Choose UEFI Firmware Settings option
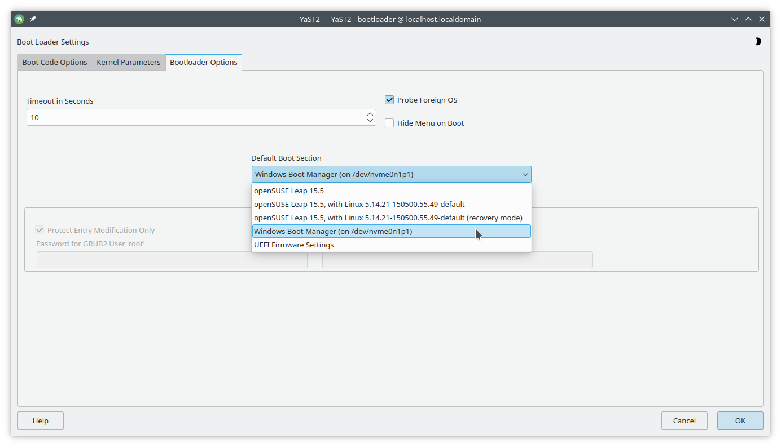The image size is (781, 447). coord(294,245)
